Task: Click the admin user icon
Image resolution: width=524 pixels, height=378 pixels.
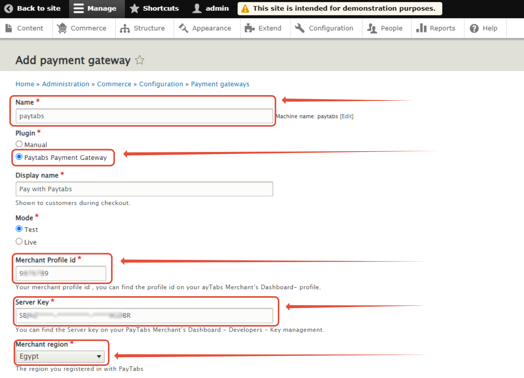Action: click(x=197, y=9)
